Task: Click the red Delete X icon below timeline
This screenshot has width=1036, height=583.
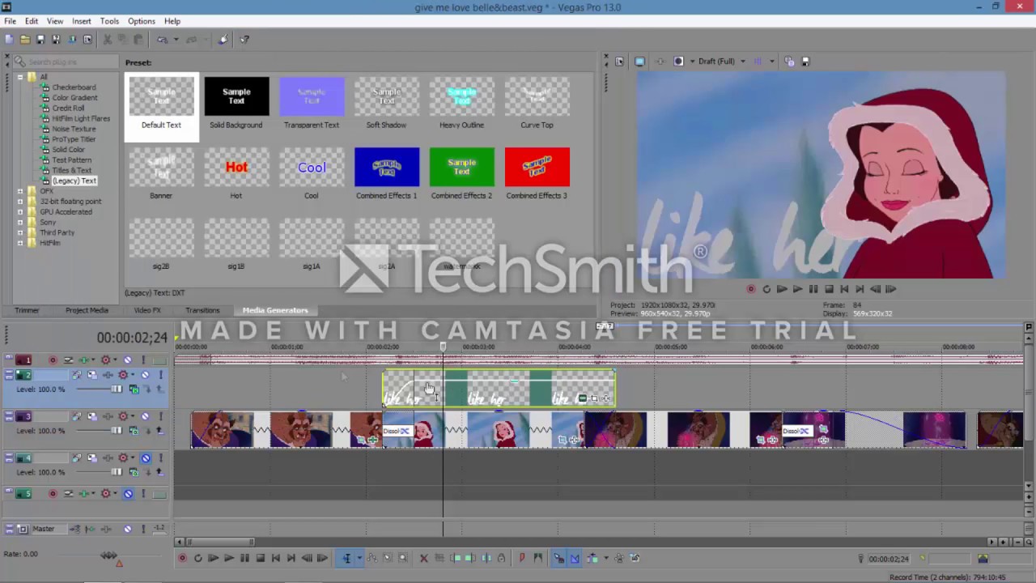Action: click(424, 558)
